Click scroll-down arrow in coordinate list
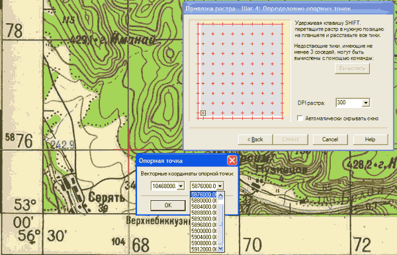 [220, 248]
